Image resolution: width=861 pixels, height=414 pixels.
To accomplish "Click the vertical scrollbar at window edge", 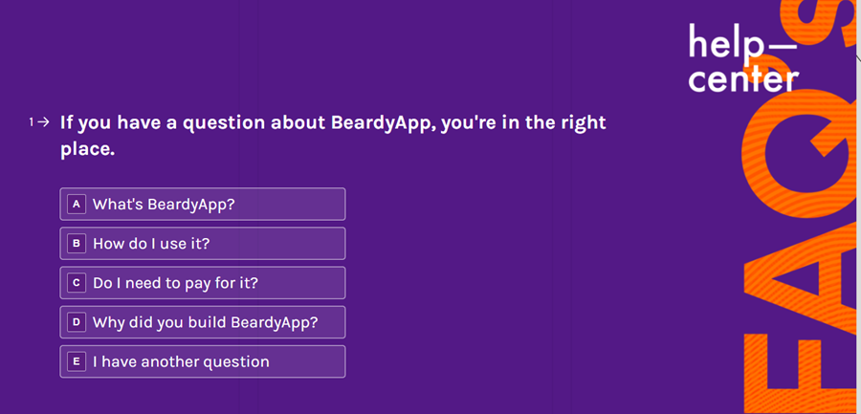I will click(x=858, y=207).
